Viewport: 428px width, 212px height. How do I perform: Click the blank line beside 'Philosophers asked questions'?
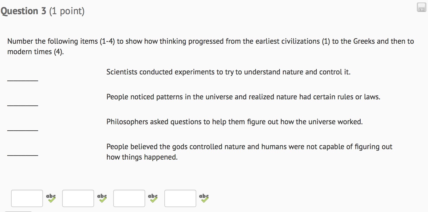(x=23, y=129)
